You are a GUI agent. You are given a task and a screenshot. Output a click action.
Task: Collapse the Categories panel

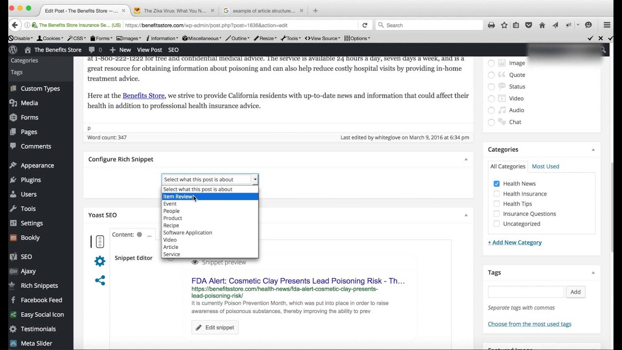[x=593, y=150]
